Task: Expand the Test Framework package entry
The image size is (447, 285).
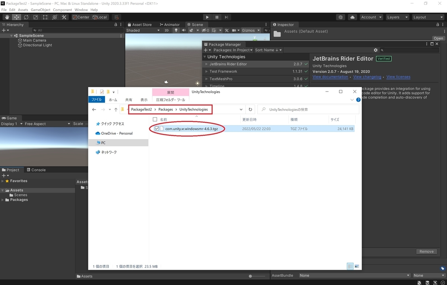Action: click(207, 71)
